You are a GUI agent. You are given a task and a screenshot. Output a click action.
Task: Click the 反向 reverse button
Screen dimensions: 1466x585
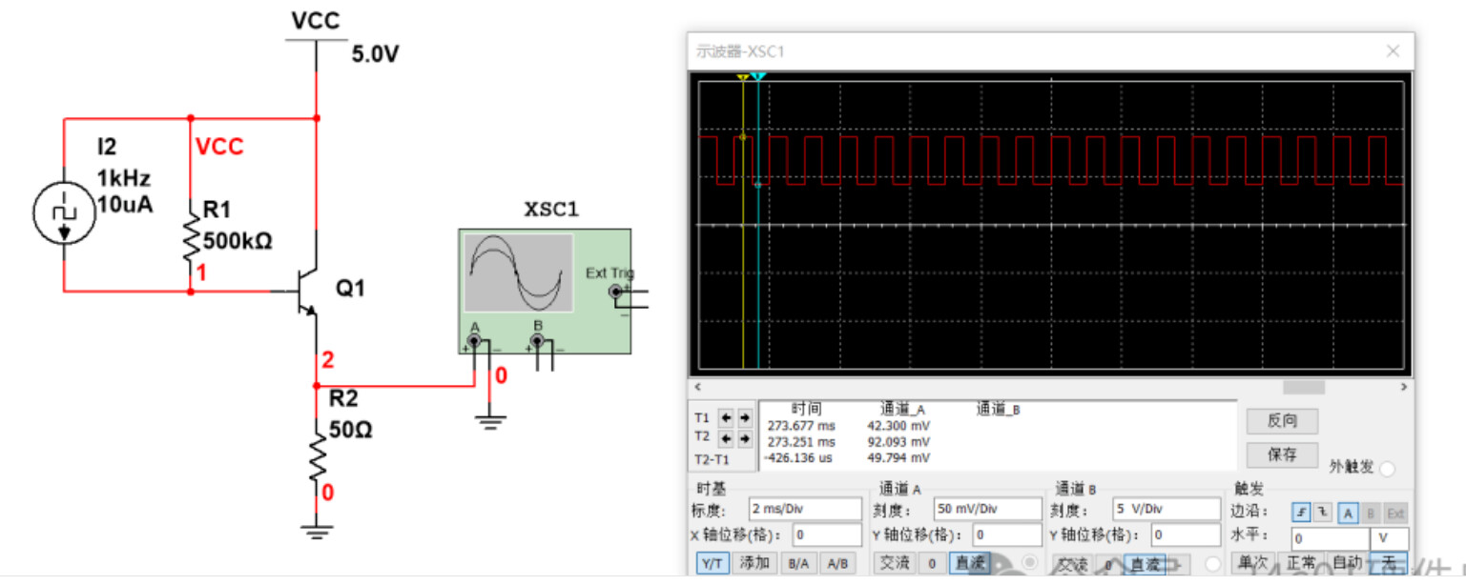pyautogui.click(x=1282, y=420)
